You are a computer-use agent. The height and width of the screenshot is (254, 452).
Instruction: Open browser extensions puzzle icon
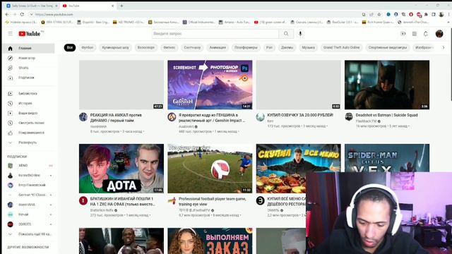point(426,14)
